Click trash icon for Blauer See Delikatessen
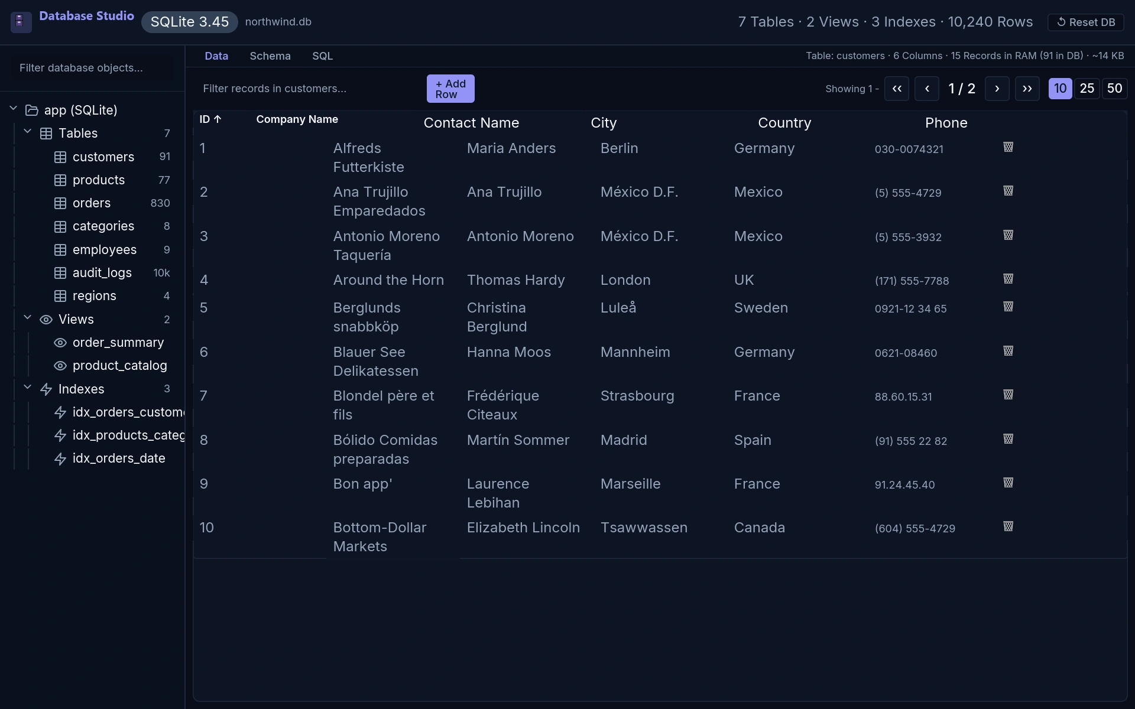The height and width of the screenshot is (709, 1135). (1008, 351)
